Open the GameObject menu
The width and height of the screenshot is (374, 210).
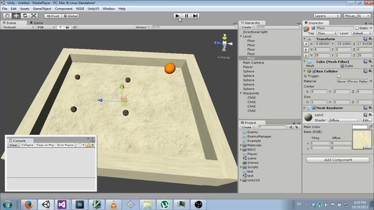pyautogui.click(x=42, y=9)
